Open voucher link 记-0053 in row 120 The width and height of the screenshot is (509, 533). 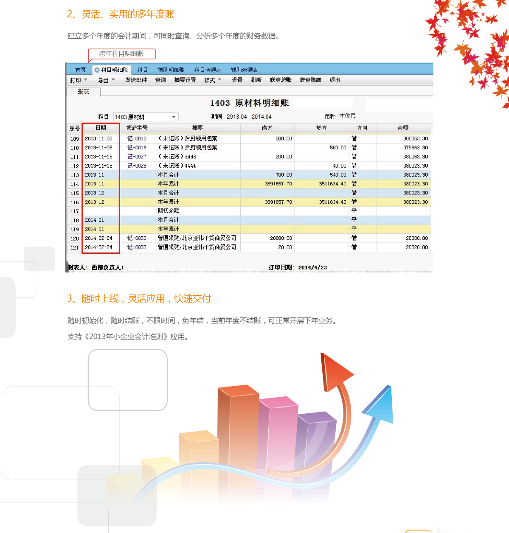(x=137, y=238)
